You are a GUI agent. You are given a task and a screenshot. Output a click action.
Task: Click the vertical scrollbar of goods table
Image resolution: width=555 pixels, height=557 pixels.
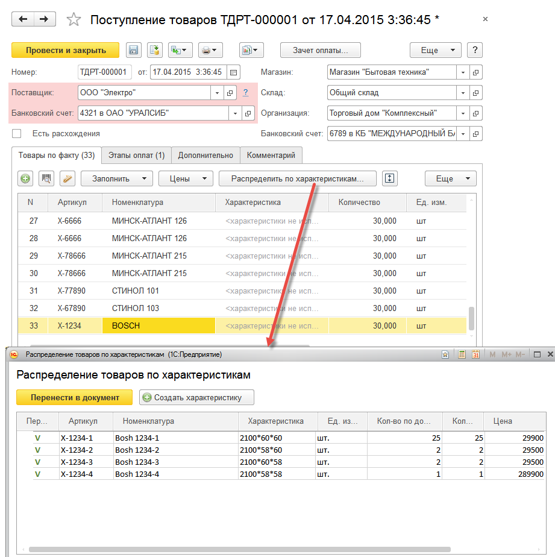471,316
